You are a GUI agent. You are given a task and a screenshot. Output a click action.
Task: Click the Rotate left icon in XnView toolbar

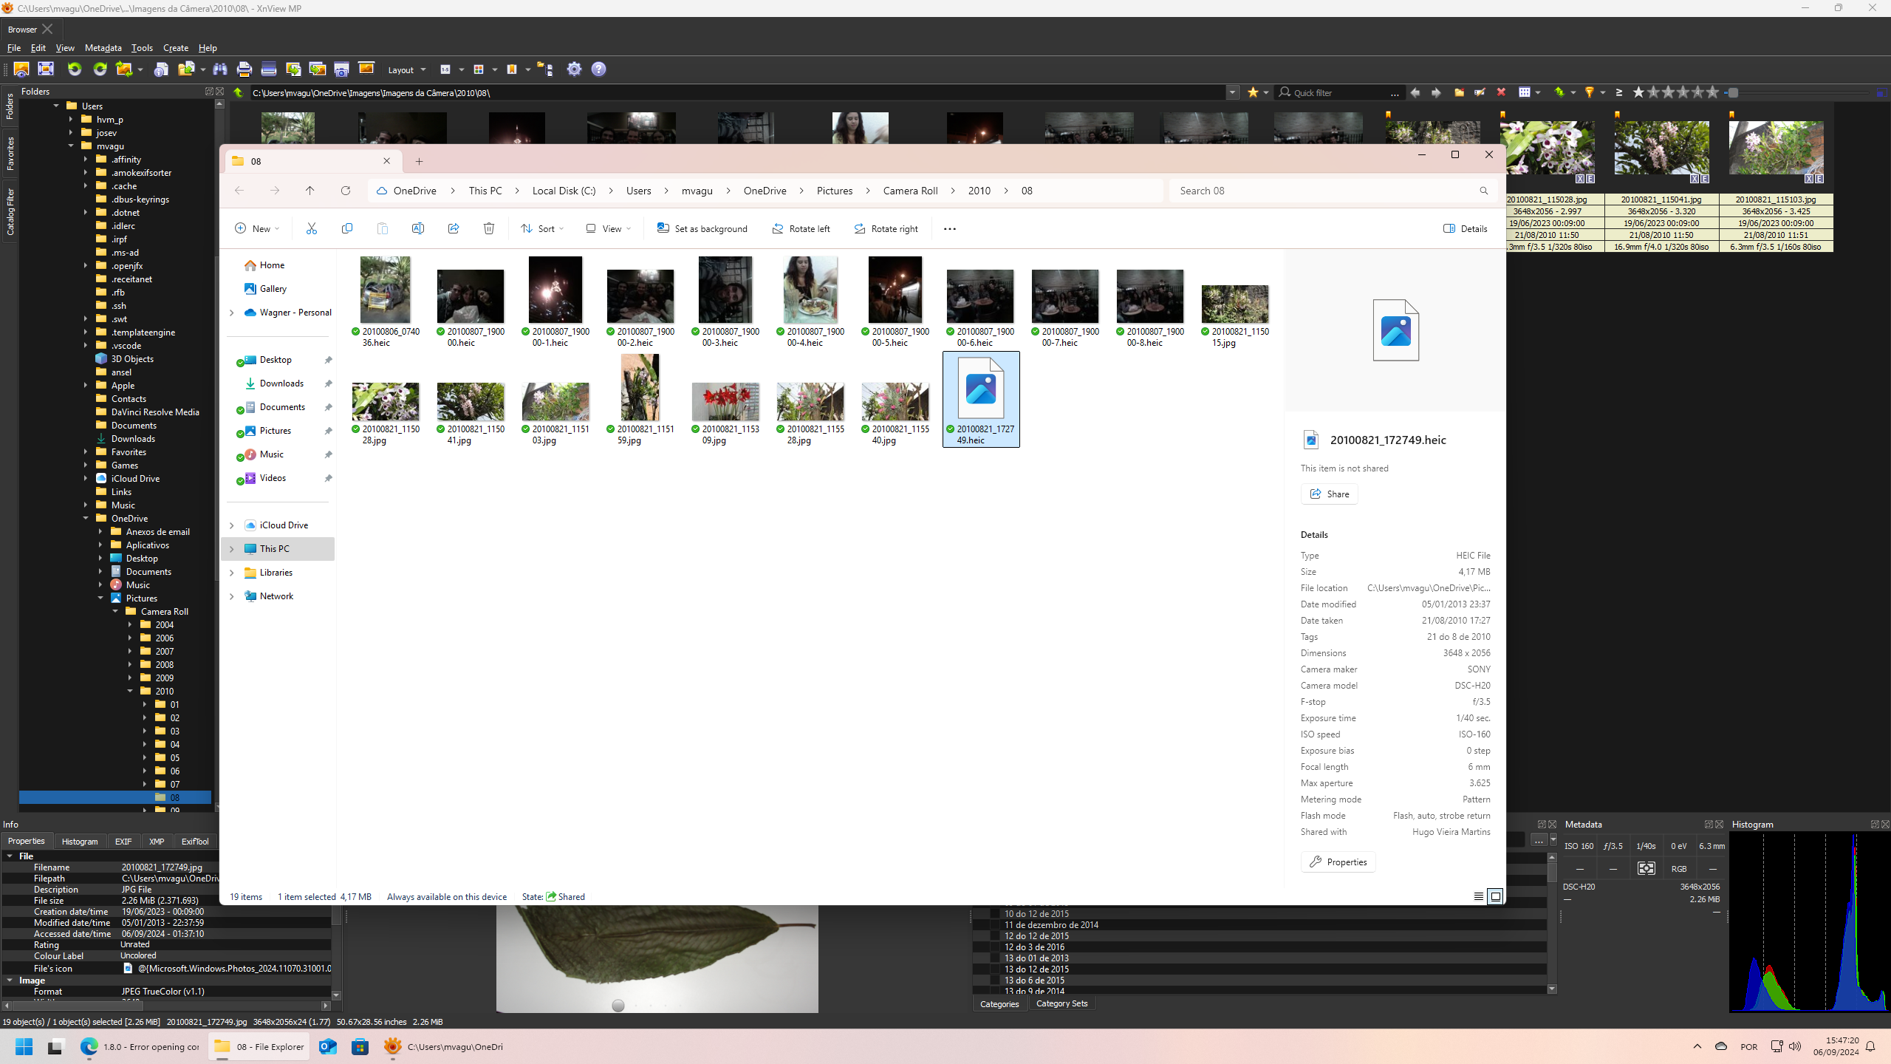point(75,69)
